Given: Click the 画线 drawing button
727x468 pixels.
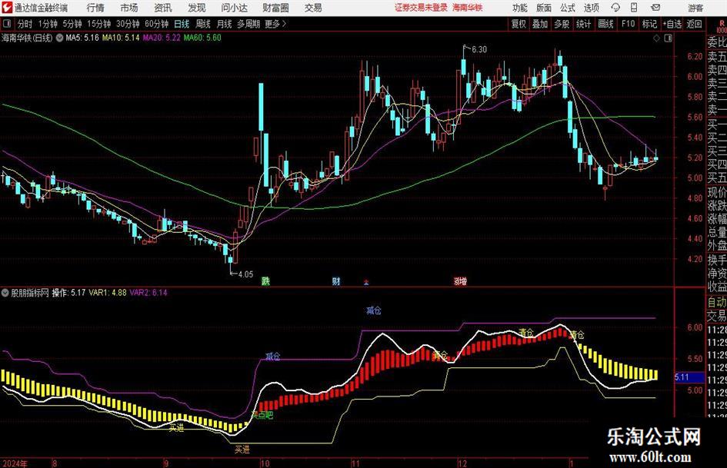Looking at the screenshot, I should coord(605,24).
